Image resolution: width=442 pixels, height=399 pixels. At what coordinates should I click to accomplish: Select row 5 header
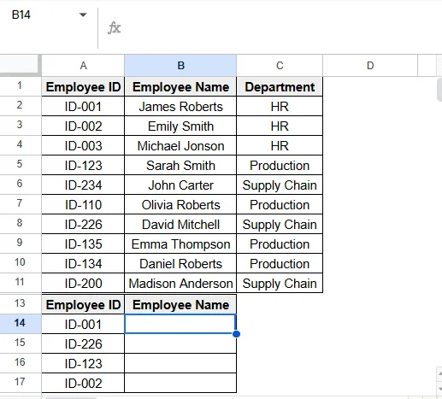(20, 164)
